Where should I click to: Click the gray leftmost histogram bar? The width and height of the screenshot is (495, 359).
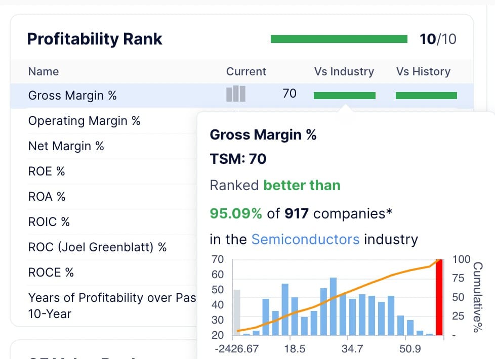click(x=237, y=312)
